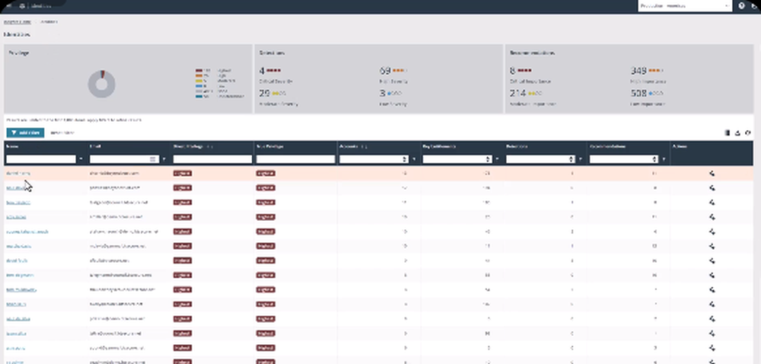This screenshot has width=761, height=364.
Task: Click sort arrows beside Accounts header
Action: click(365, 146)
